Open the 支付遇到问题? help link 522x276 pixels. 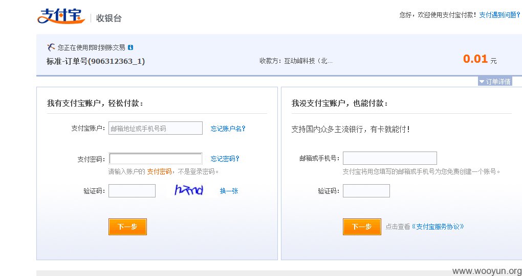click(499, 15)
